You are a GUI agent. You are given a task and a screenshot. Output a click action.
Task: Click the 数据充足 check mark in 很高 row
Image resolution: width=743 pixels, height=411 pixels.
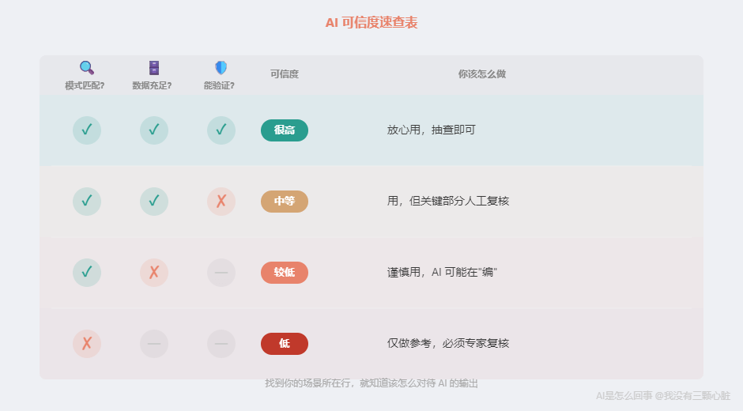point(154,130)
